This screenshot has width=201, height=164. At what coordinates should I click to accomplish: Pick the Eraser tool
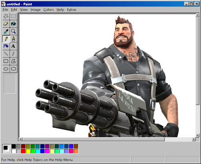tap(6, 24)
